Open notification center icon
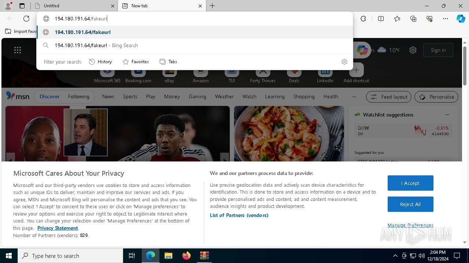 click(457, 256)
